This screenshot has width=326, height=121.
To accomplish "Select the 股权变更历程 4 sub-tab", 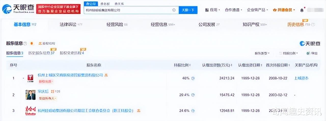I will coord(72,53).
